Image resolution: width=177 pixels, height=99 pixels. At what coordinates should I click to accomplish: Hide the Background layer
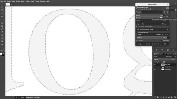pos(155,70)
